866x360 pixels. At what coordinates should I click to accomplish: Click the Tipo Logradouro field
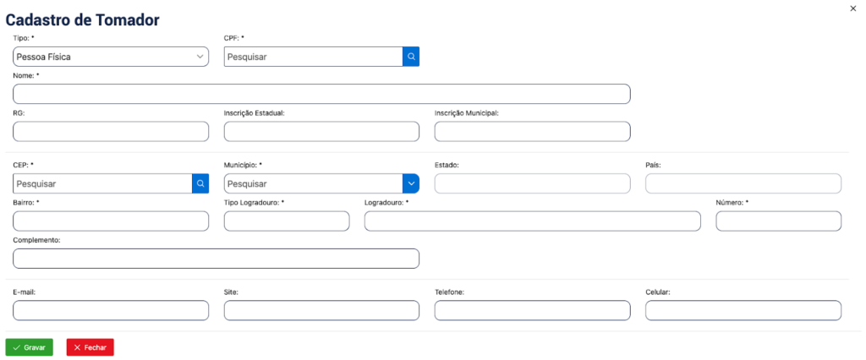point(286,221)
